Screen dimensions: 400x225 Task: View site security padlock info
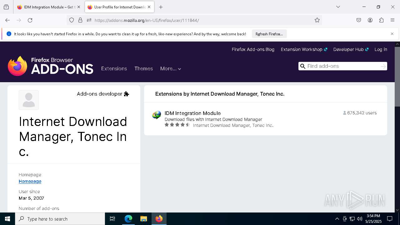(80, 20)
